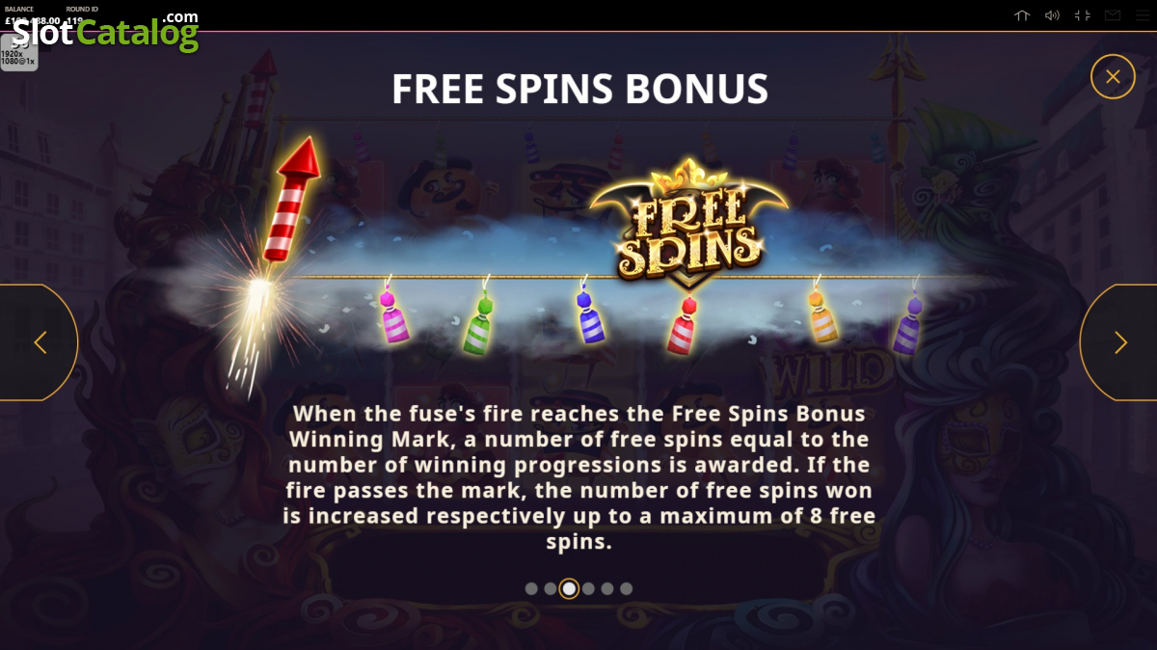Close the Free Spins Bonus info panel

coord(1113,76)
